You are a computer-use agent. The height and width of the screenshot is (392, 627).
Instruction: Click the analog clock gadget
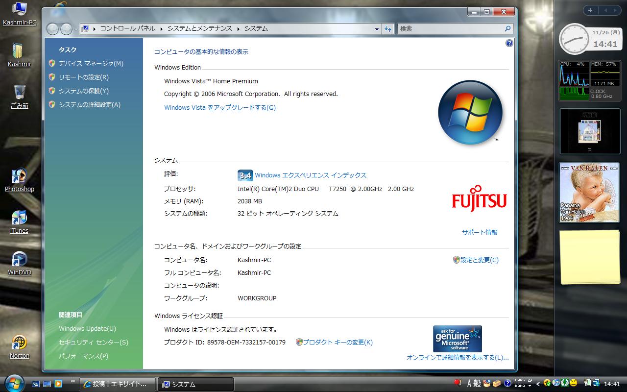[574, 39]
